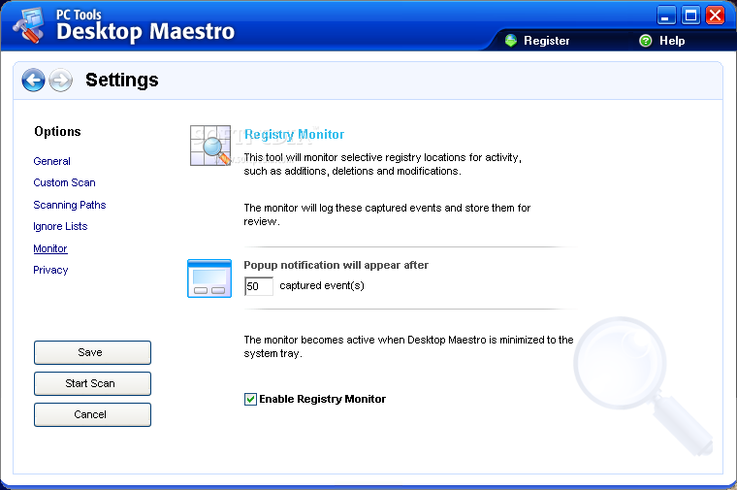The image size is (737, 490).
Task: Click the Options sidebar heading
Action: [57, 132]
